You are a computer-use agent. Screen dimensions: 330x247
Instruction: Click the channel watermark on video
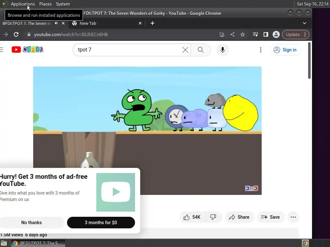(251, 188)
